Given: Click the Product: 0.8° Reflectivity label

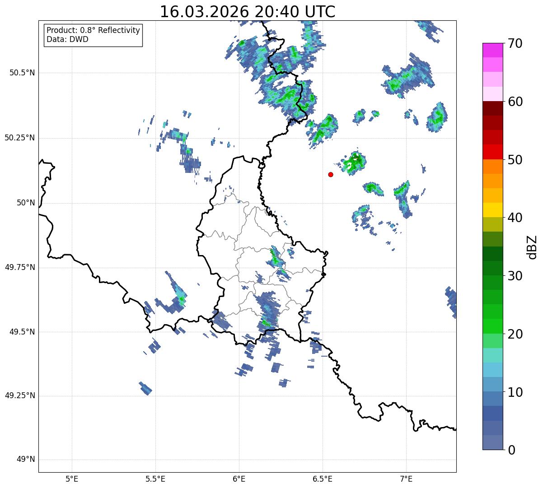Looking at the screenshot, I should [94, 30].
